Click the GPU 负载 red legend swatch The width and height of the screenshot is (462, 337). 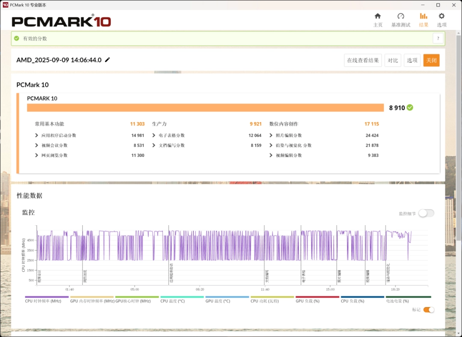(317, 297)
